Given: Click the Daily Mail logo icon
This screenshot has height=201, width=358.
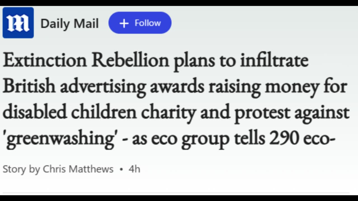Looking at the screenshot, I should pos(18,23).
